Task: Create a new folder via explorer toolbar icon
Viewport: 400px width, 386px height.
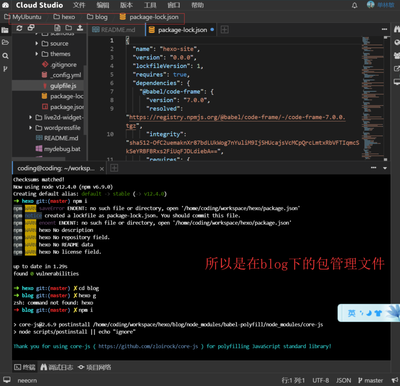Action: (68, 28)
